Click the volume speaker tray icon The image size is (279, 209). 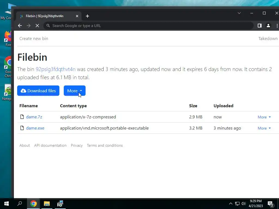(243, 204)
